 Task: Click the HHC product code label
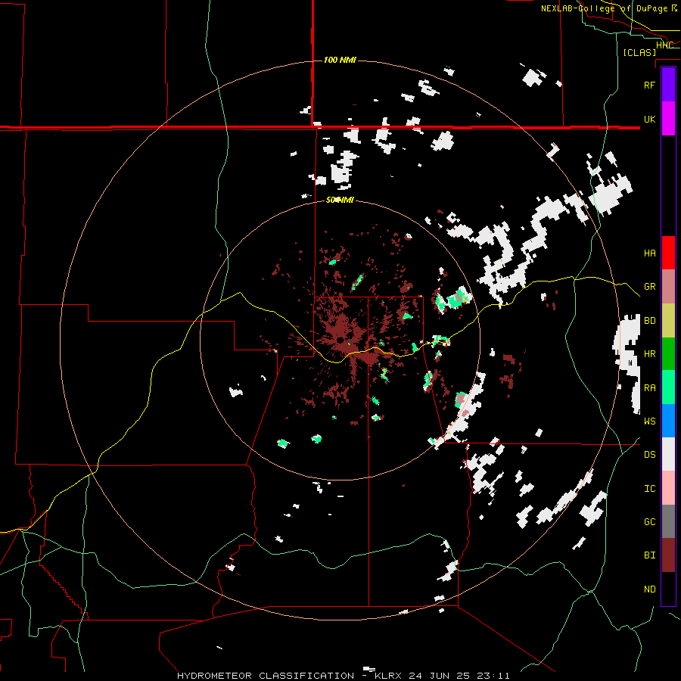664,45
